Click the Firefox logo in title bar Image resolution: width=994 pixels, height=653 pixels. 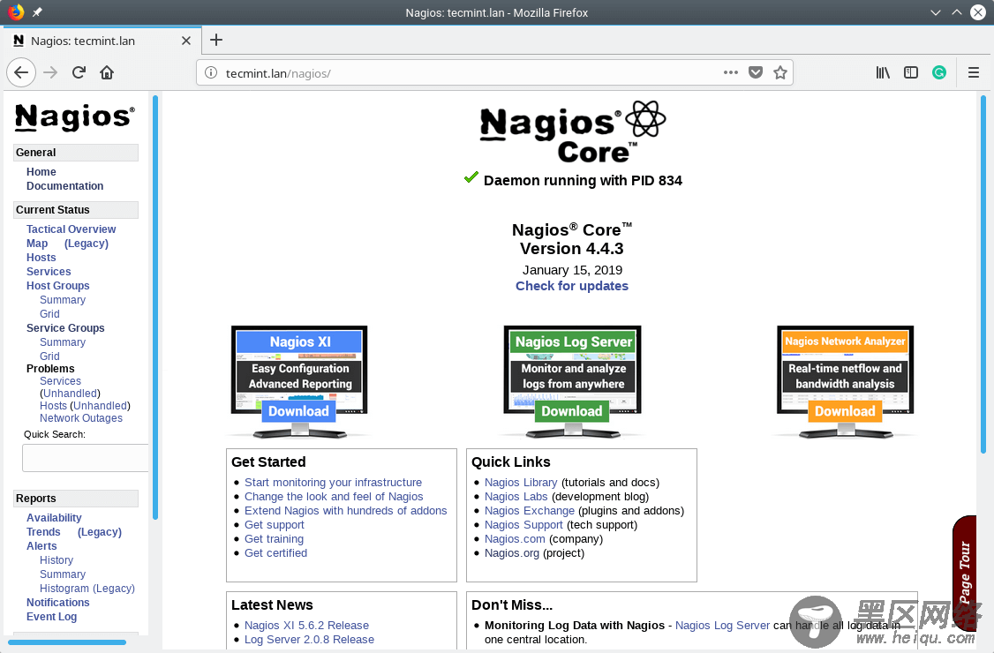15,12
